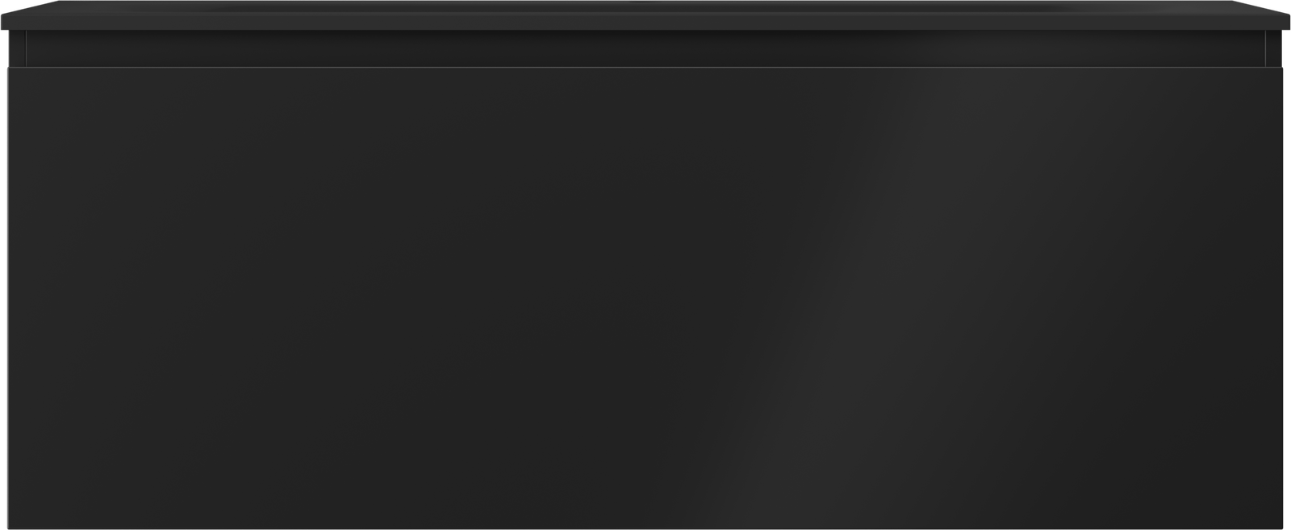Click the left edge of the drawer front

(9, 297)
